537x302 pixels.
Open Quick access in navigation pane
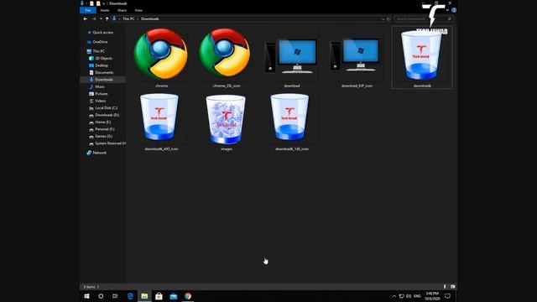tap(102, 33)
